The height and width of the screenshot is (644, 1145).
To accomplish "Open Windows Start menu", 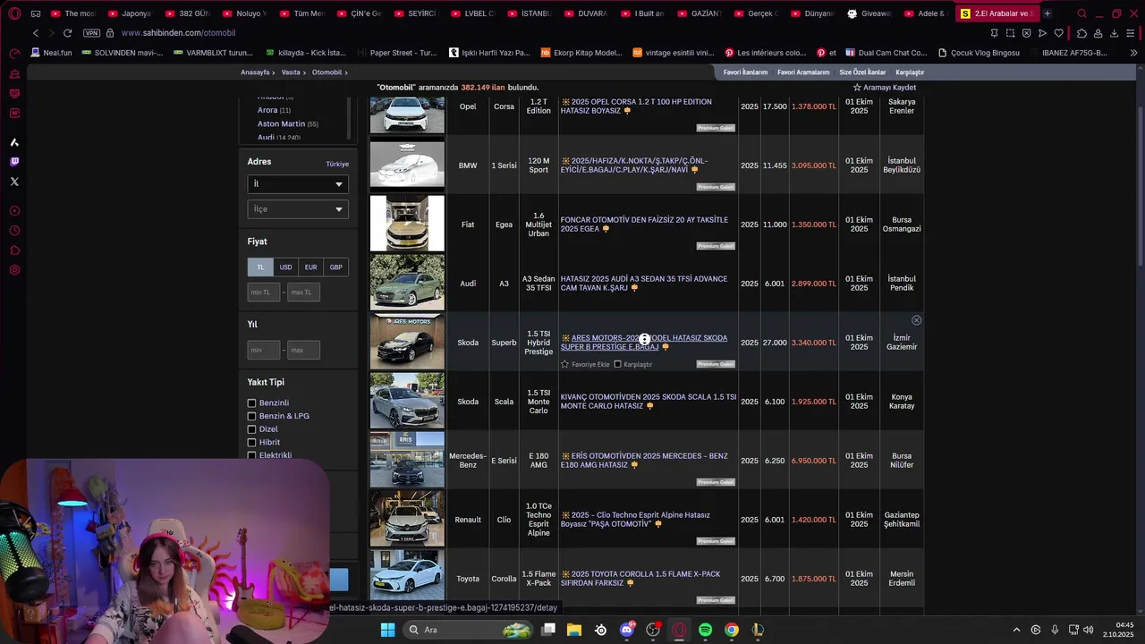I will (387, 630).
